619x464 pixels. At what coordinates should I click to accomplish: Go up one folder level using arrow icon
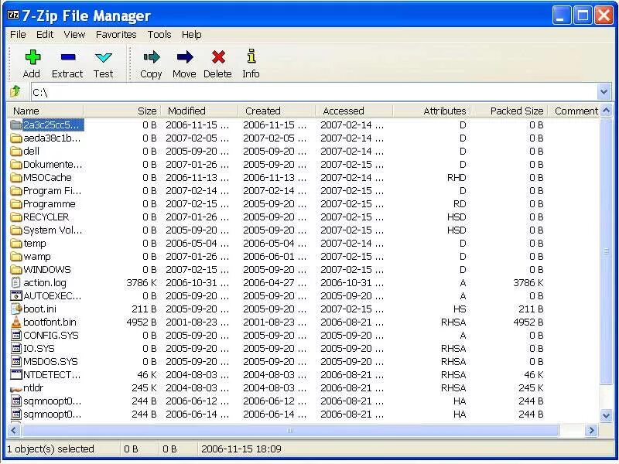(15, 91)
